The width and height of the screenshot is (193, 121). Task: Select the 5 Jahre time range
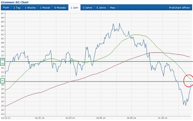pos(102,7)
